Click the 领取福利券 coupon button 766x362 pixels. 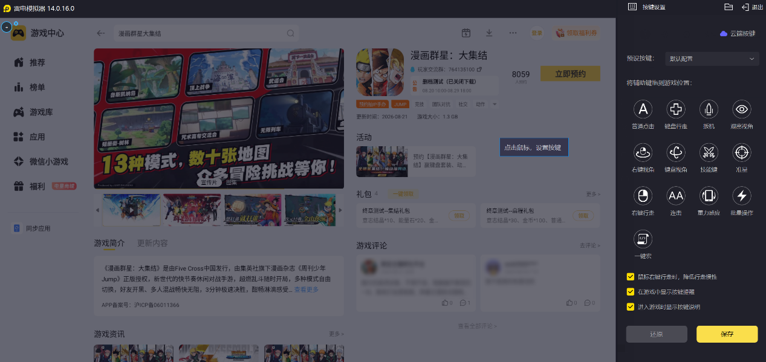click(577, 33)
